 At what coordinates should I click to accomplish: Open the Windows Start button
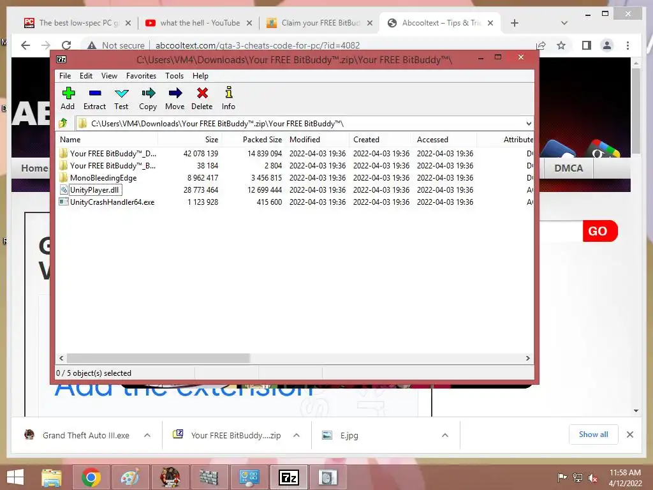(15, 477)
